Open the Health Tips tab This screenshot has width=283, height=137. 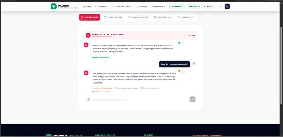coord(186,17)
